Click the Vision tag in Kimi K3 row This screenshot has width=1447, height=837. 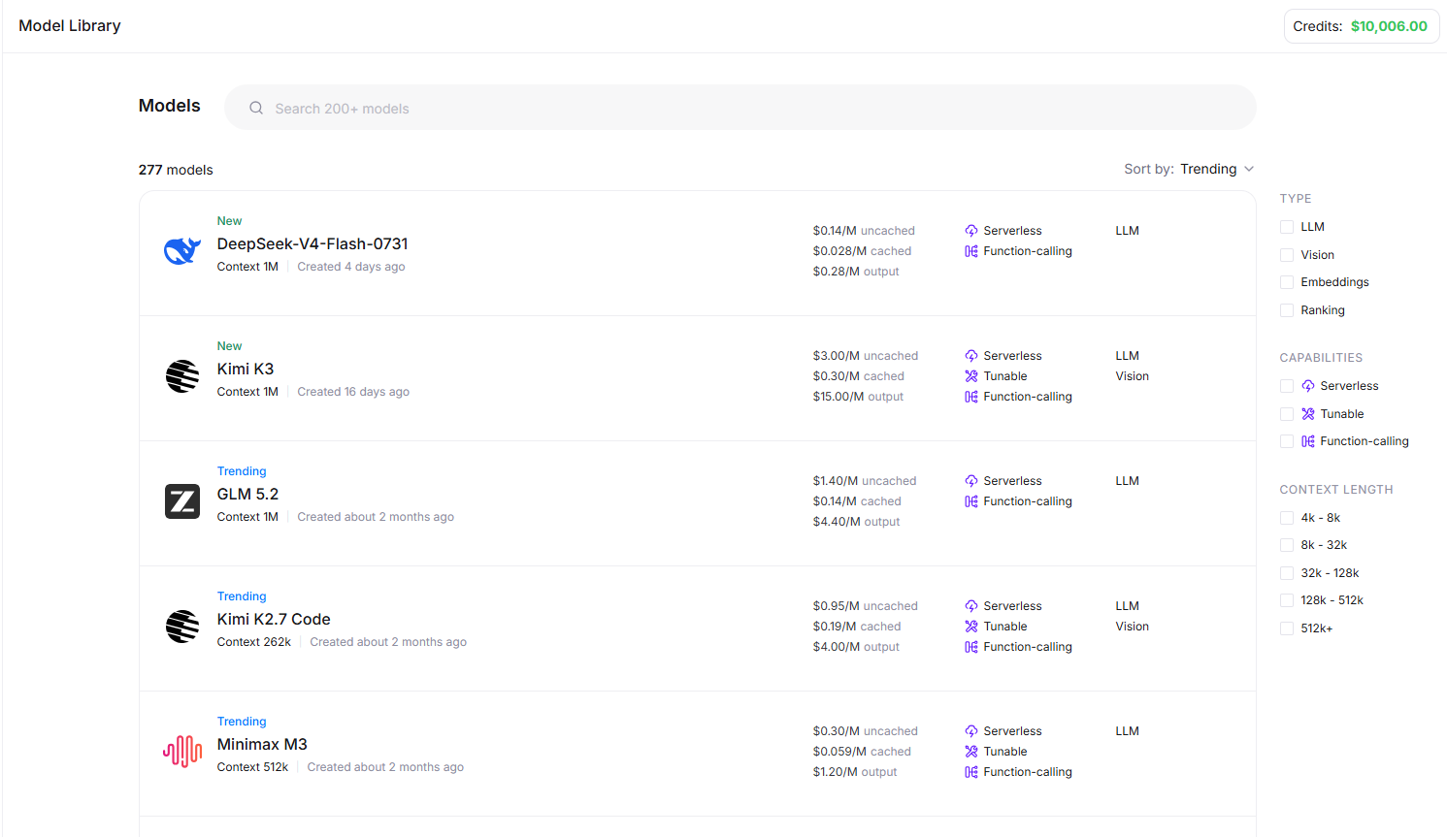(x=1133, y=376)
